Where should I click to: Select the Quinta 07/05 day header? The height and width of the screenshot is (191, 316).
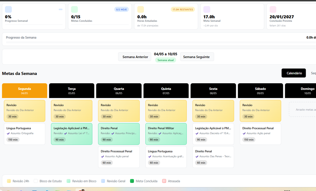[x=166, y=90]
